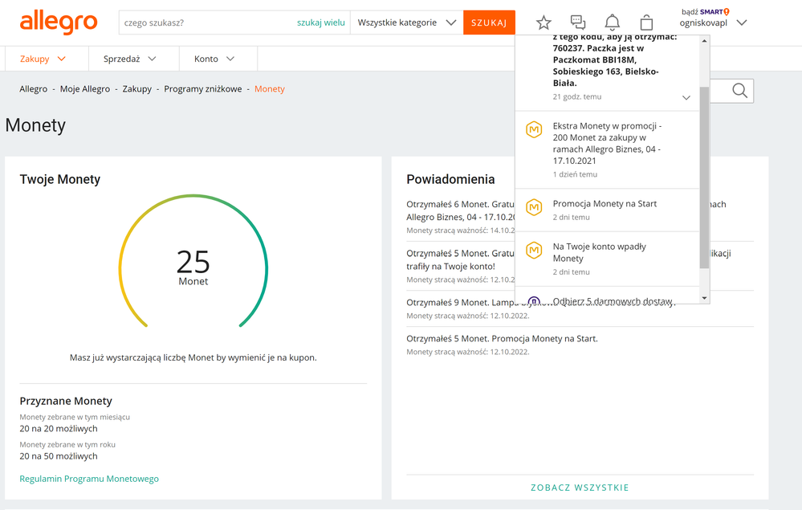This screenshot has height=510, width=802.
Task: Click the notification panel scrollbar thumb
Action: pyautogui.click(x=704, y=177)
